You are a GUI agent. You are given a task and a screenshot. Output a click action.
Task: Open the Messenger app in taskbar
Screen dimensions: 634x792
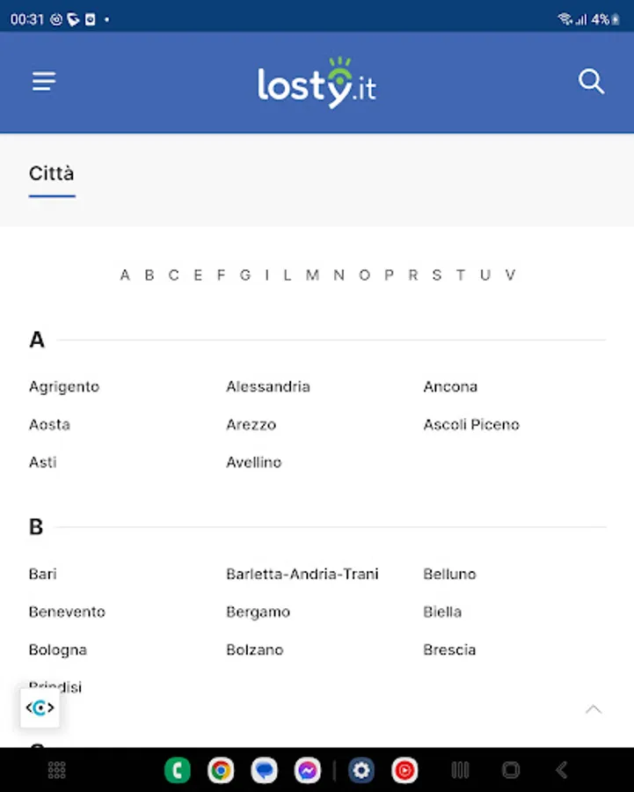[307, 771]
